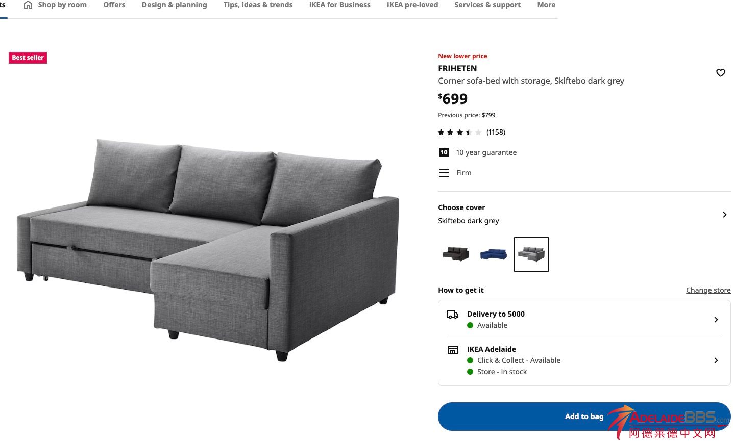The width and height of the screenshot is (733, 443).
Task: Click the firmness lines icon next to Firm
Action: 444,173
